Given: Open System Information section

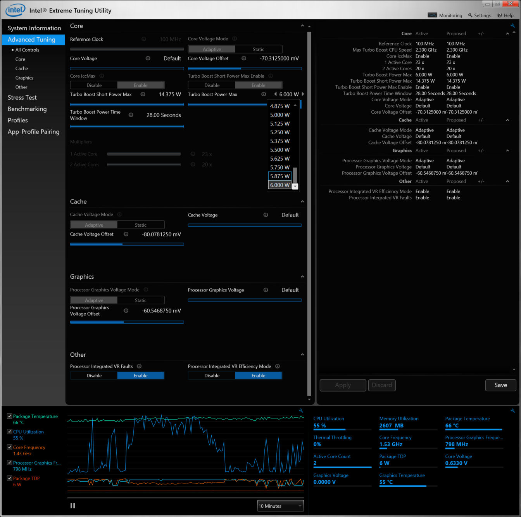Looking at the screenshot, I should pyautogui.click(x=34, y=28).
